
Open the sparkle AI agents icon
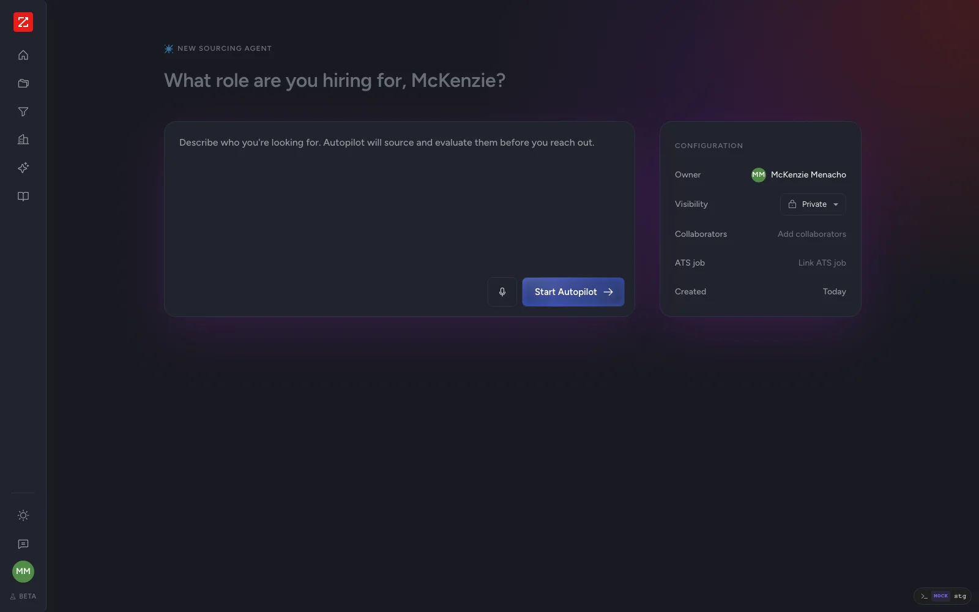point(23,168)
